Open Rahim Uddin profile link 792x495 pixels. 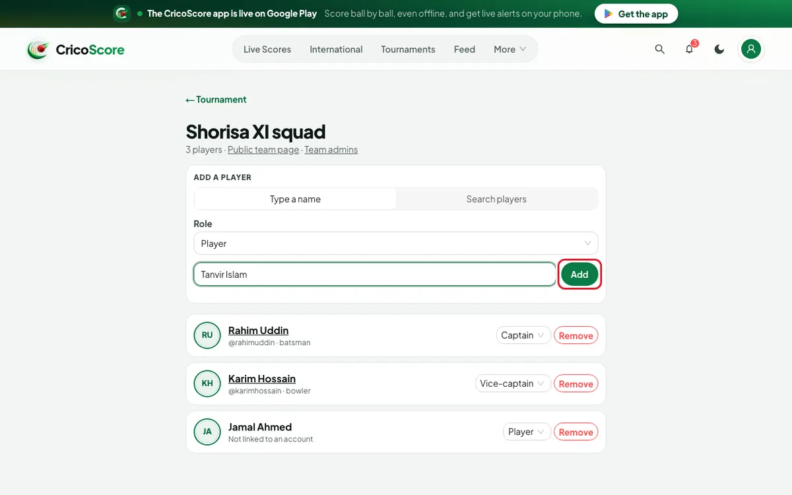(258, 331)
